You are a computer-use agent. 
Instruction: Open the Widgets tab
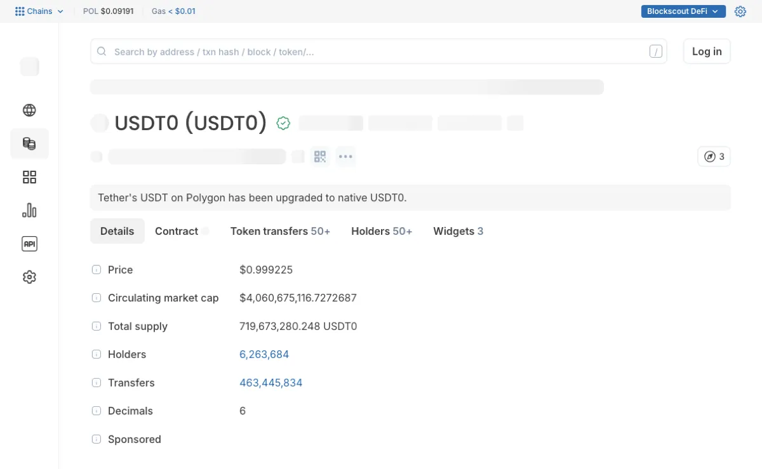458,231
